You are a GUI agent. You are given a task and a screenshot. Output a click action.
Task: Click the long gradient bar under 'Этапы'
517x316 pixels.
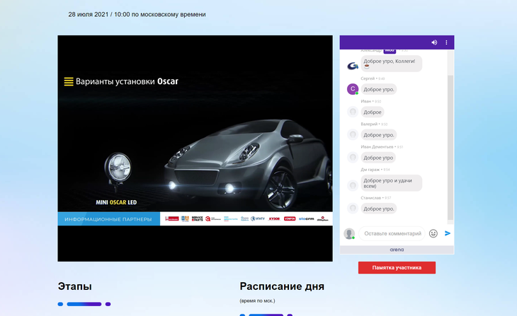[84, 304]
